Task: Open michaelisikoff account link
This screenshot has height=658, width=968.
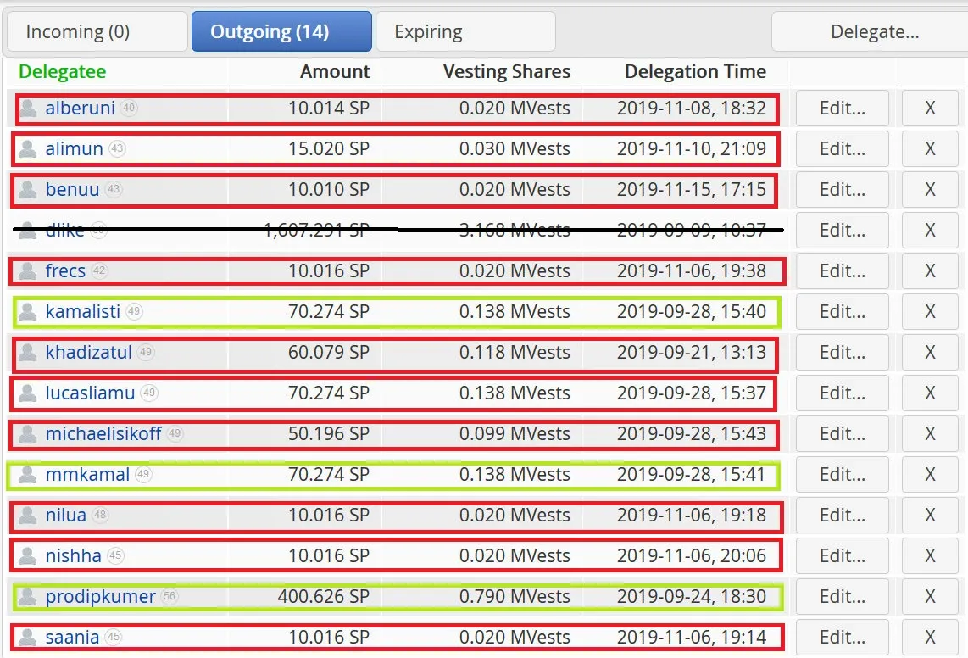Action: pyautogui.click(x=103, y=434)
